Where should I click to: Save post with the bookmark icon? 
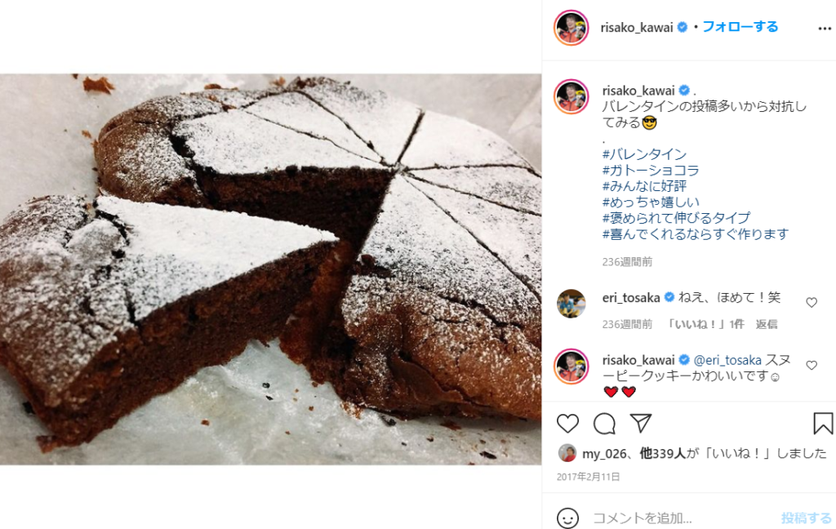click(x=823, y=424)
